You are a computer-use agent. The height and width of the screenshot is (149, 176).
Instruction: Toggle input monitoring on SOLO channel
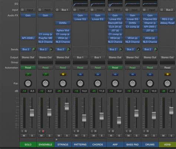tap(22, 131)
